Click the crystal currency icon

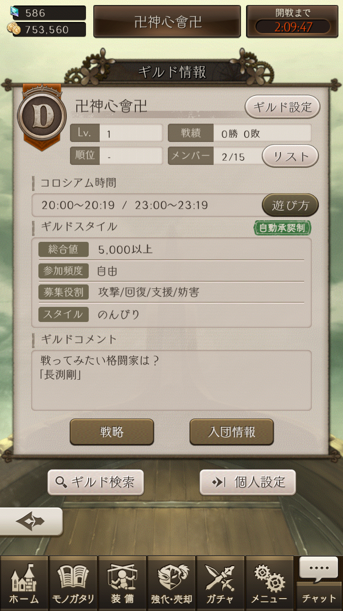[15, 12]
